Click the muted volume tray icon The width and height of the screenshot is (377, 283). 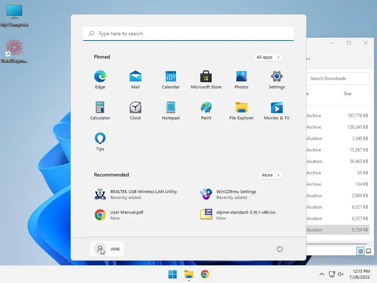coord(341,274)
